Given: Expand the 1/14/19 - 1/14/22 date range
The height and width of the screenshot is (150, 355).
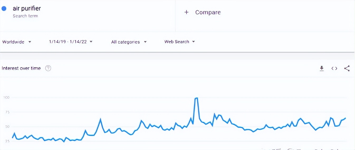Looking at the screenshot, I should click(x=68, y=42).
